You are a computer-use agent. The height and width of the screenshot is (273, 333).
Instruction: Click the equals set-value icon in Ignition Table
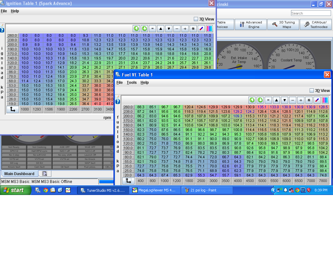pyautogui.click(x=153, y=29)
